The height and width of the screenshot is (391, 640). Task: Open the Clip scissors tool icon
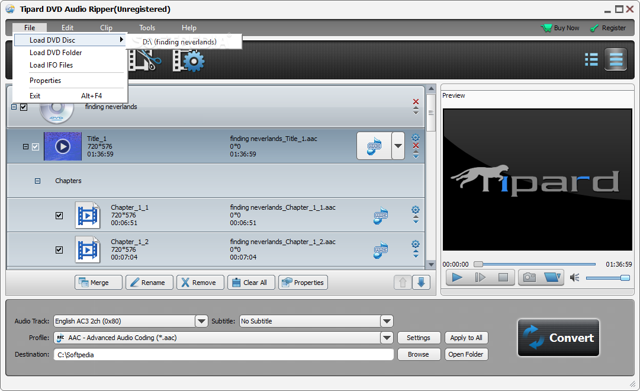click(145, 60)
